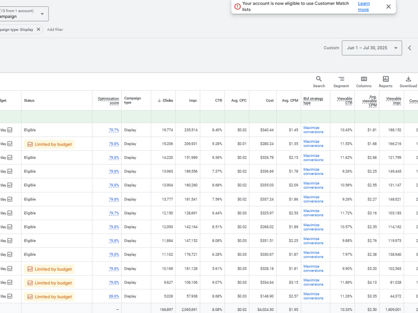Image resolution: width=418 pixels, height=313 pixels.
Task: Select the total cost value $4,024.30
Action: [265, 310]
